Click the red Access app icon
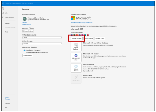The height and width of the screenshot is (112, 156). (88, 35)
